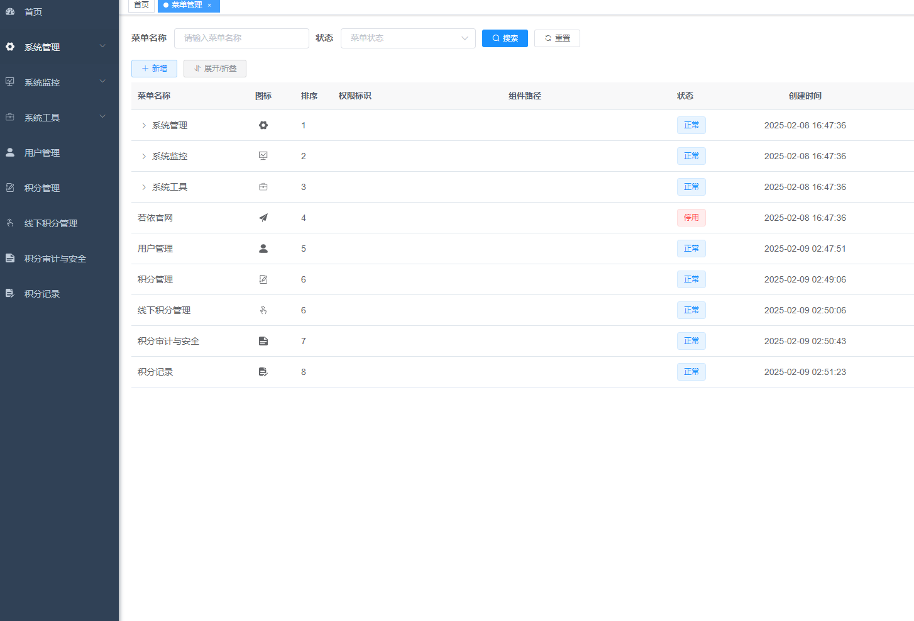914x621 pixels.
Task: Click the toolbox icon in 系统工具 row
Action: tap(263, 186)
